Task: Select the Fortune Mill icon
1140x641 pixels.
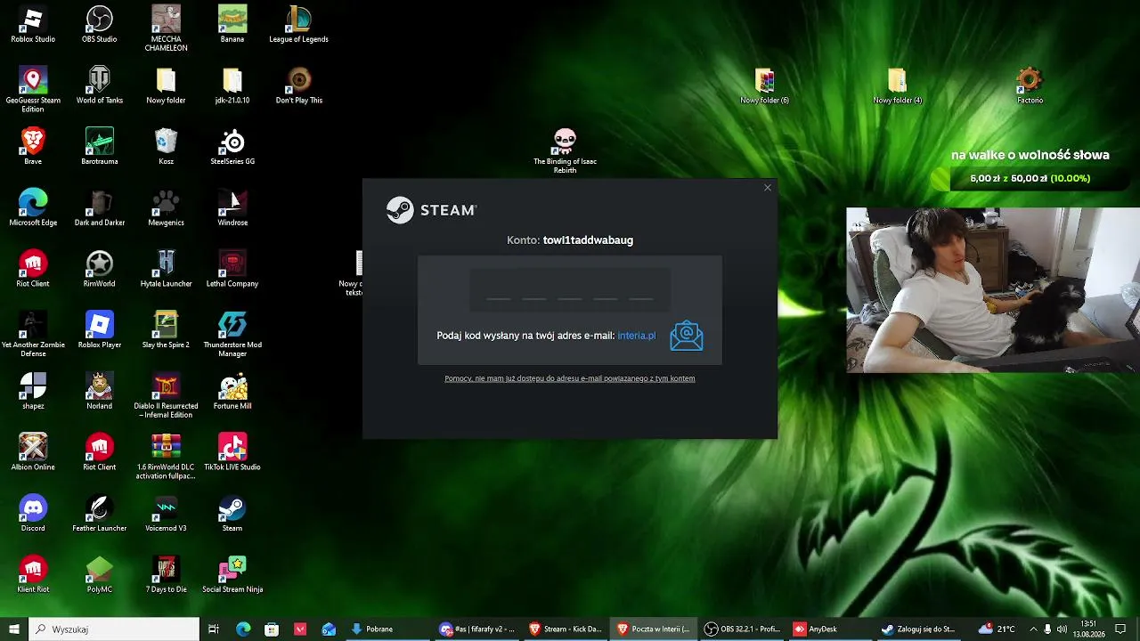Action: [232, 392]
